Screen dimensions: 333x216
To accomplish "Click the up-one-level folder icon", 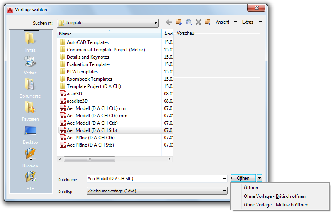I will tap(179, 22).
